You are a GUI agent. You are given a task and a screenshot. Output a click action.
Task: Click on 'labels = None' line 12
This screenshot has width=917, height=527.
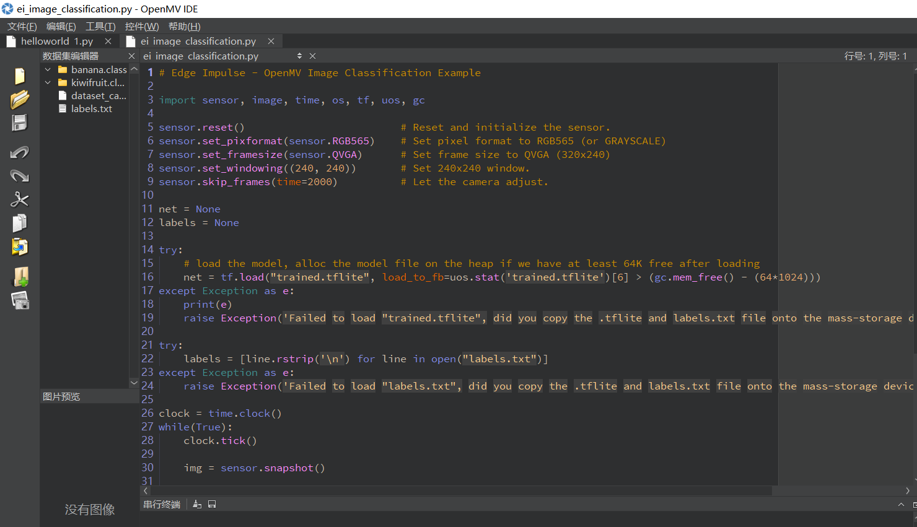point(199,222)
